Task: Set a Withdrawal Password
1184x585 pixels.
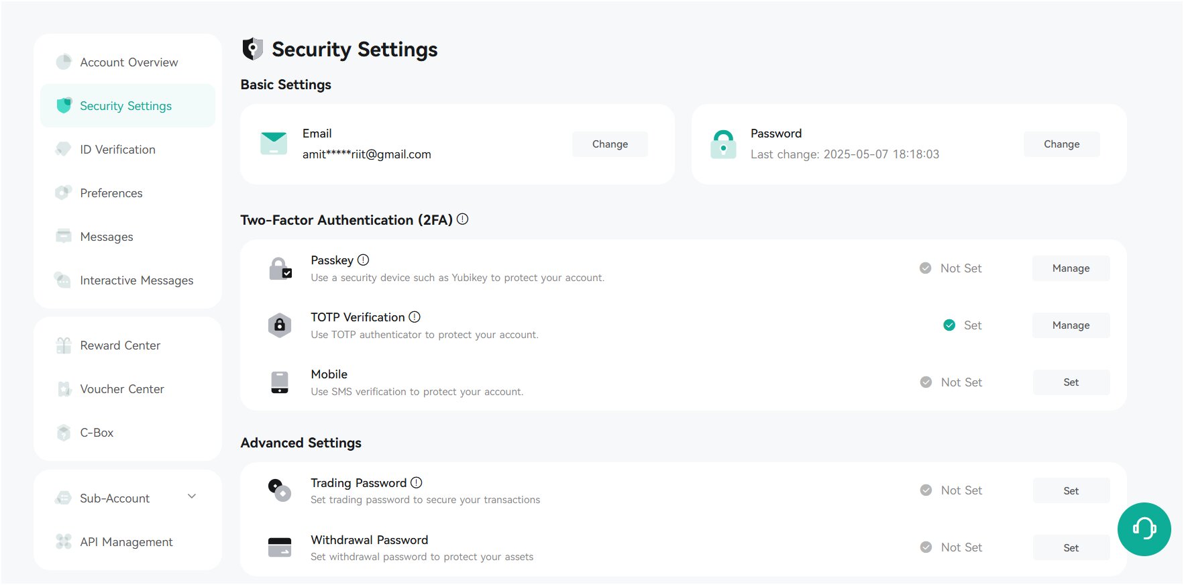Action: (1071, 547)
